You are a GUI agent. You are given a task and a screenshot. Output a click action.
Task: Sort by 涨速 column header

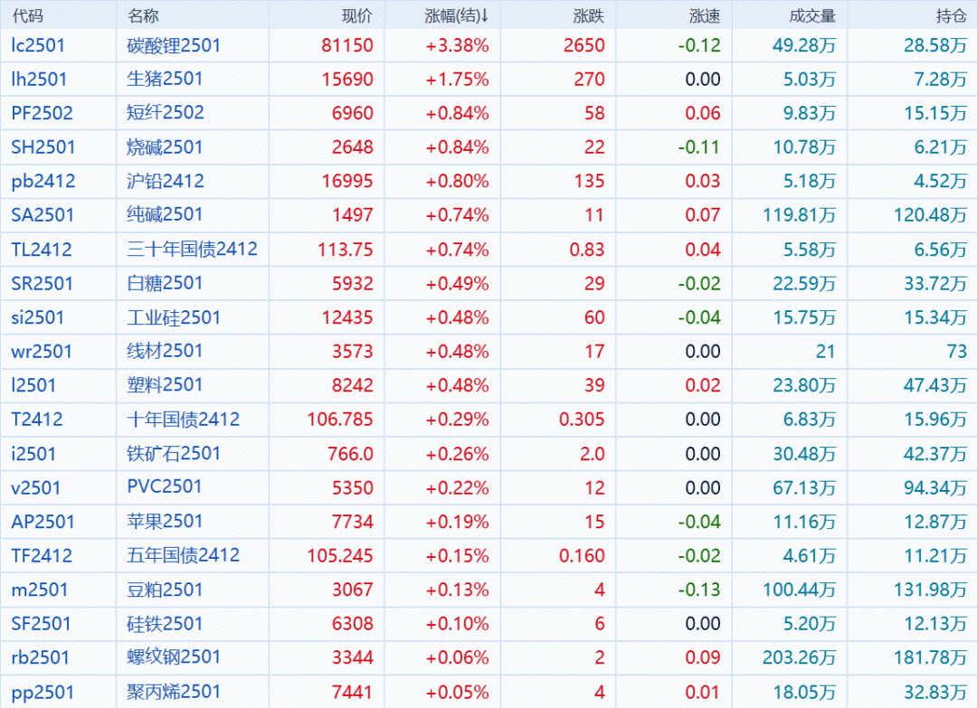(x=705, y=15)
